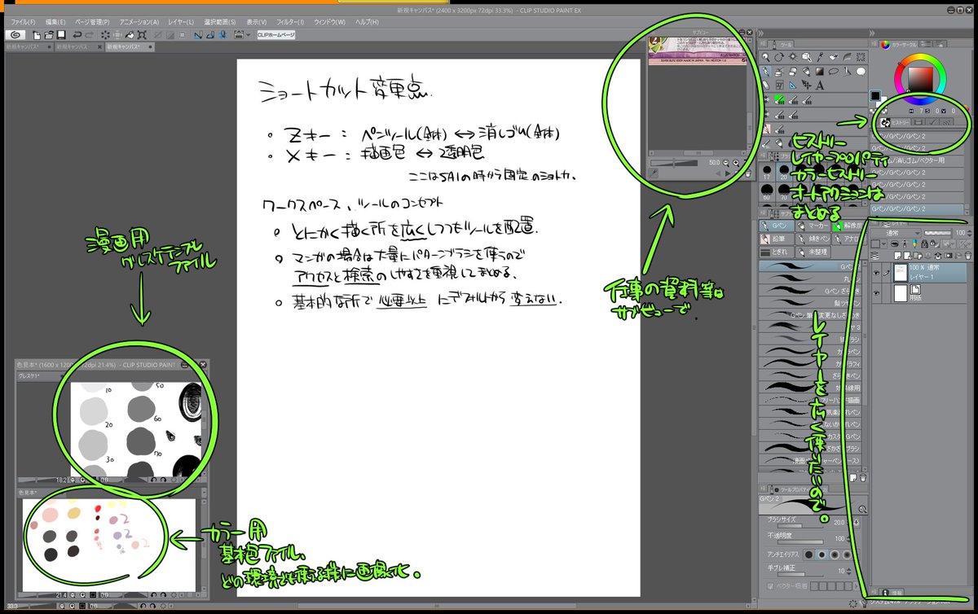
Task: Select the マーカー sub tool group
Action: [813, 226]
